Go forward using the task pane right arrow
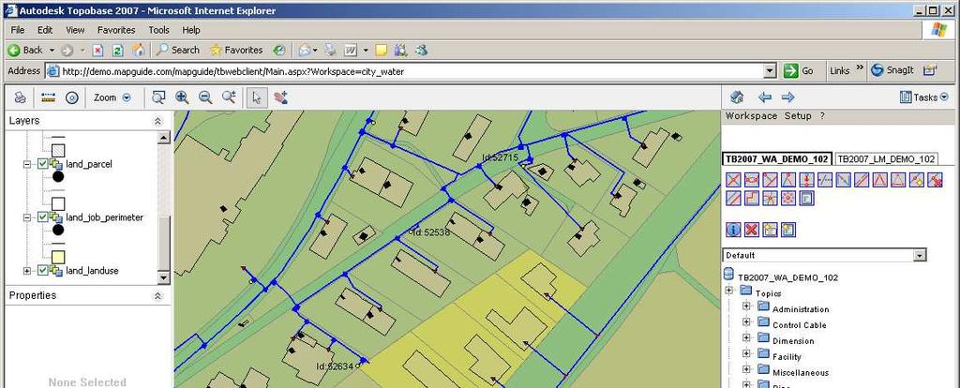This screenshot has height=388, width=960. click(x=787, y=97)
